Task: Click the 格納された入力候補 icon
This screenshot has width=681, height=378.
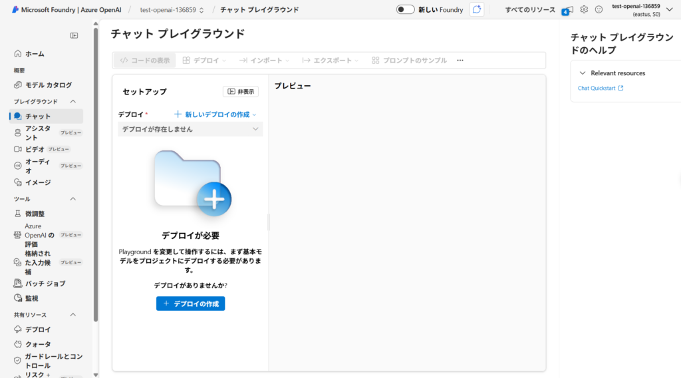Action: point(18,262)
